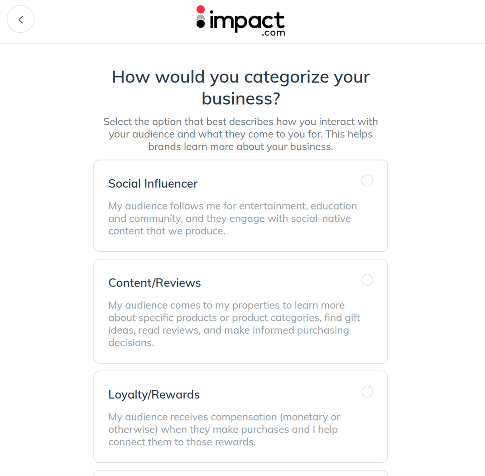Click the Loyalty/Rewards heading text
The image size is (485, 476).
point(154,394)
